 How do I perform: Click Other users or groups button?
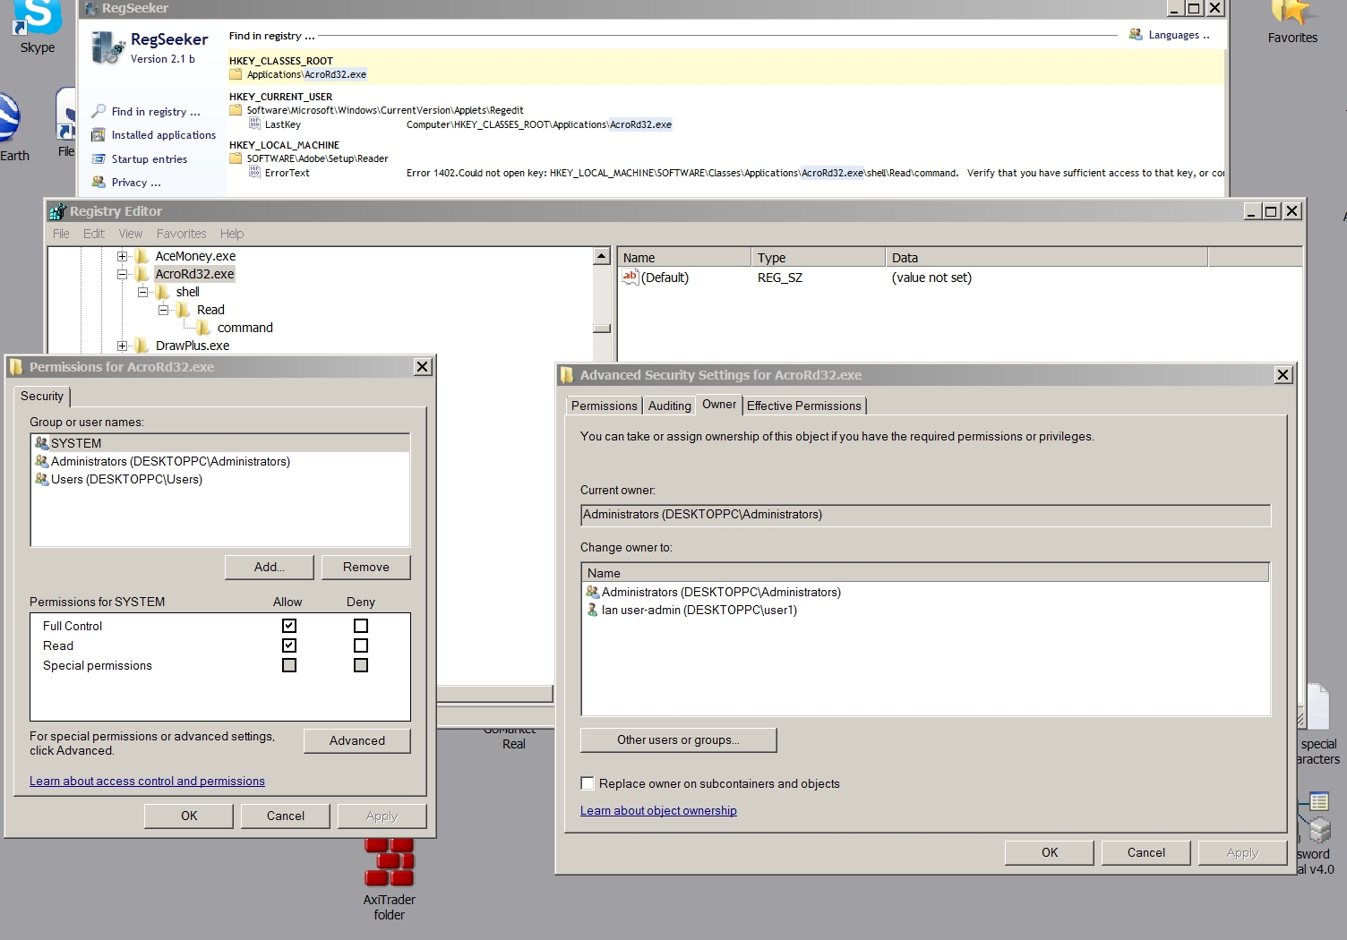pos(678,740)
